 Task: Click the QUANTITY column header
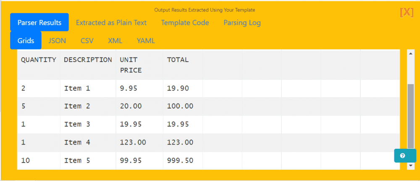pyautogui.click(x=39, y=60)
